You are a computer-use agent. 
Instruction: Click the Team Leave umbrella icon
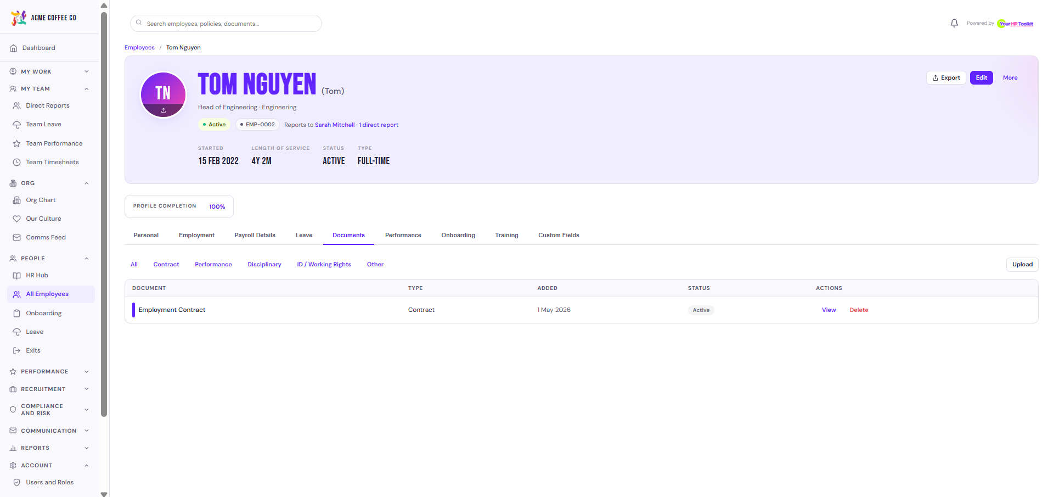[16, 125]
